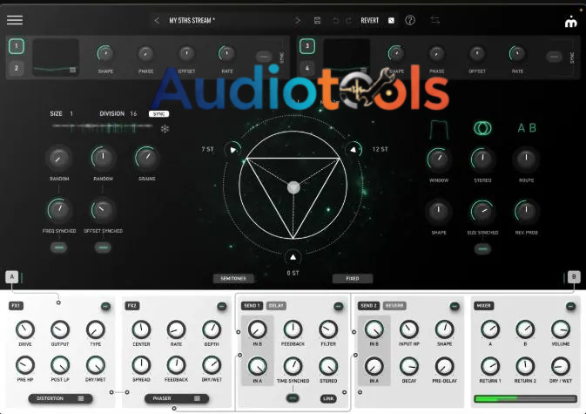The height and width of the screenshot is (414, 586).
Task: Click the GRAINS knob
Action: coord(146,159)
